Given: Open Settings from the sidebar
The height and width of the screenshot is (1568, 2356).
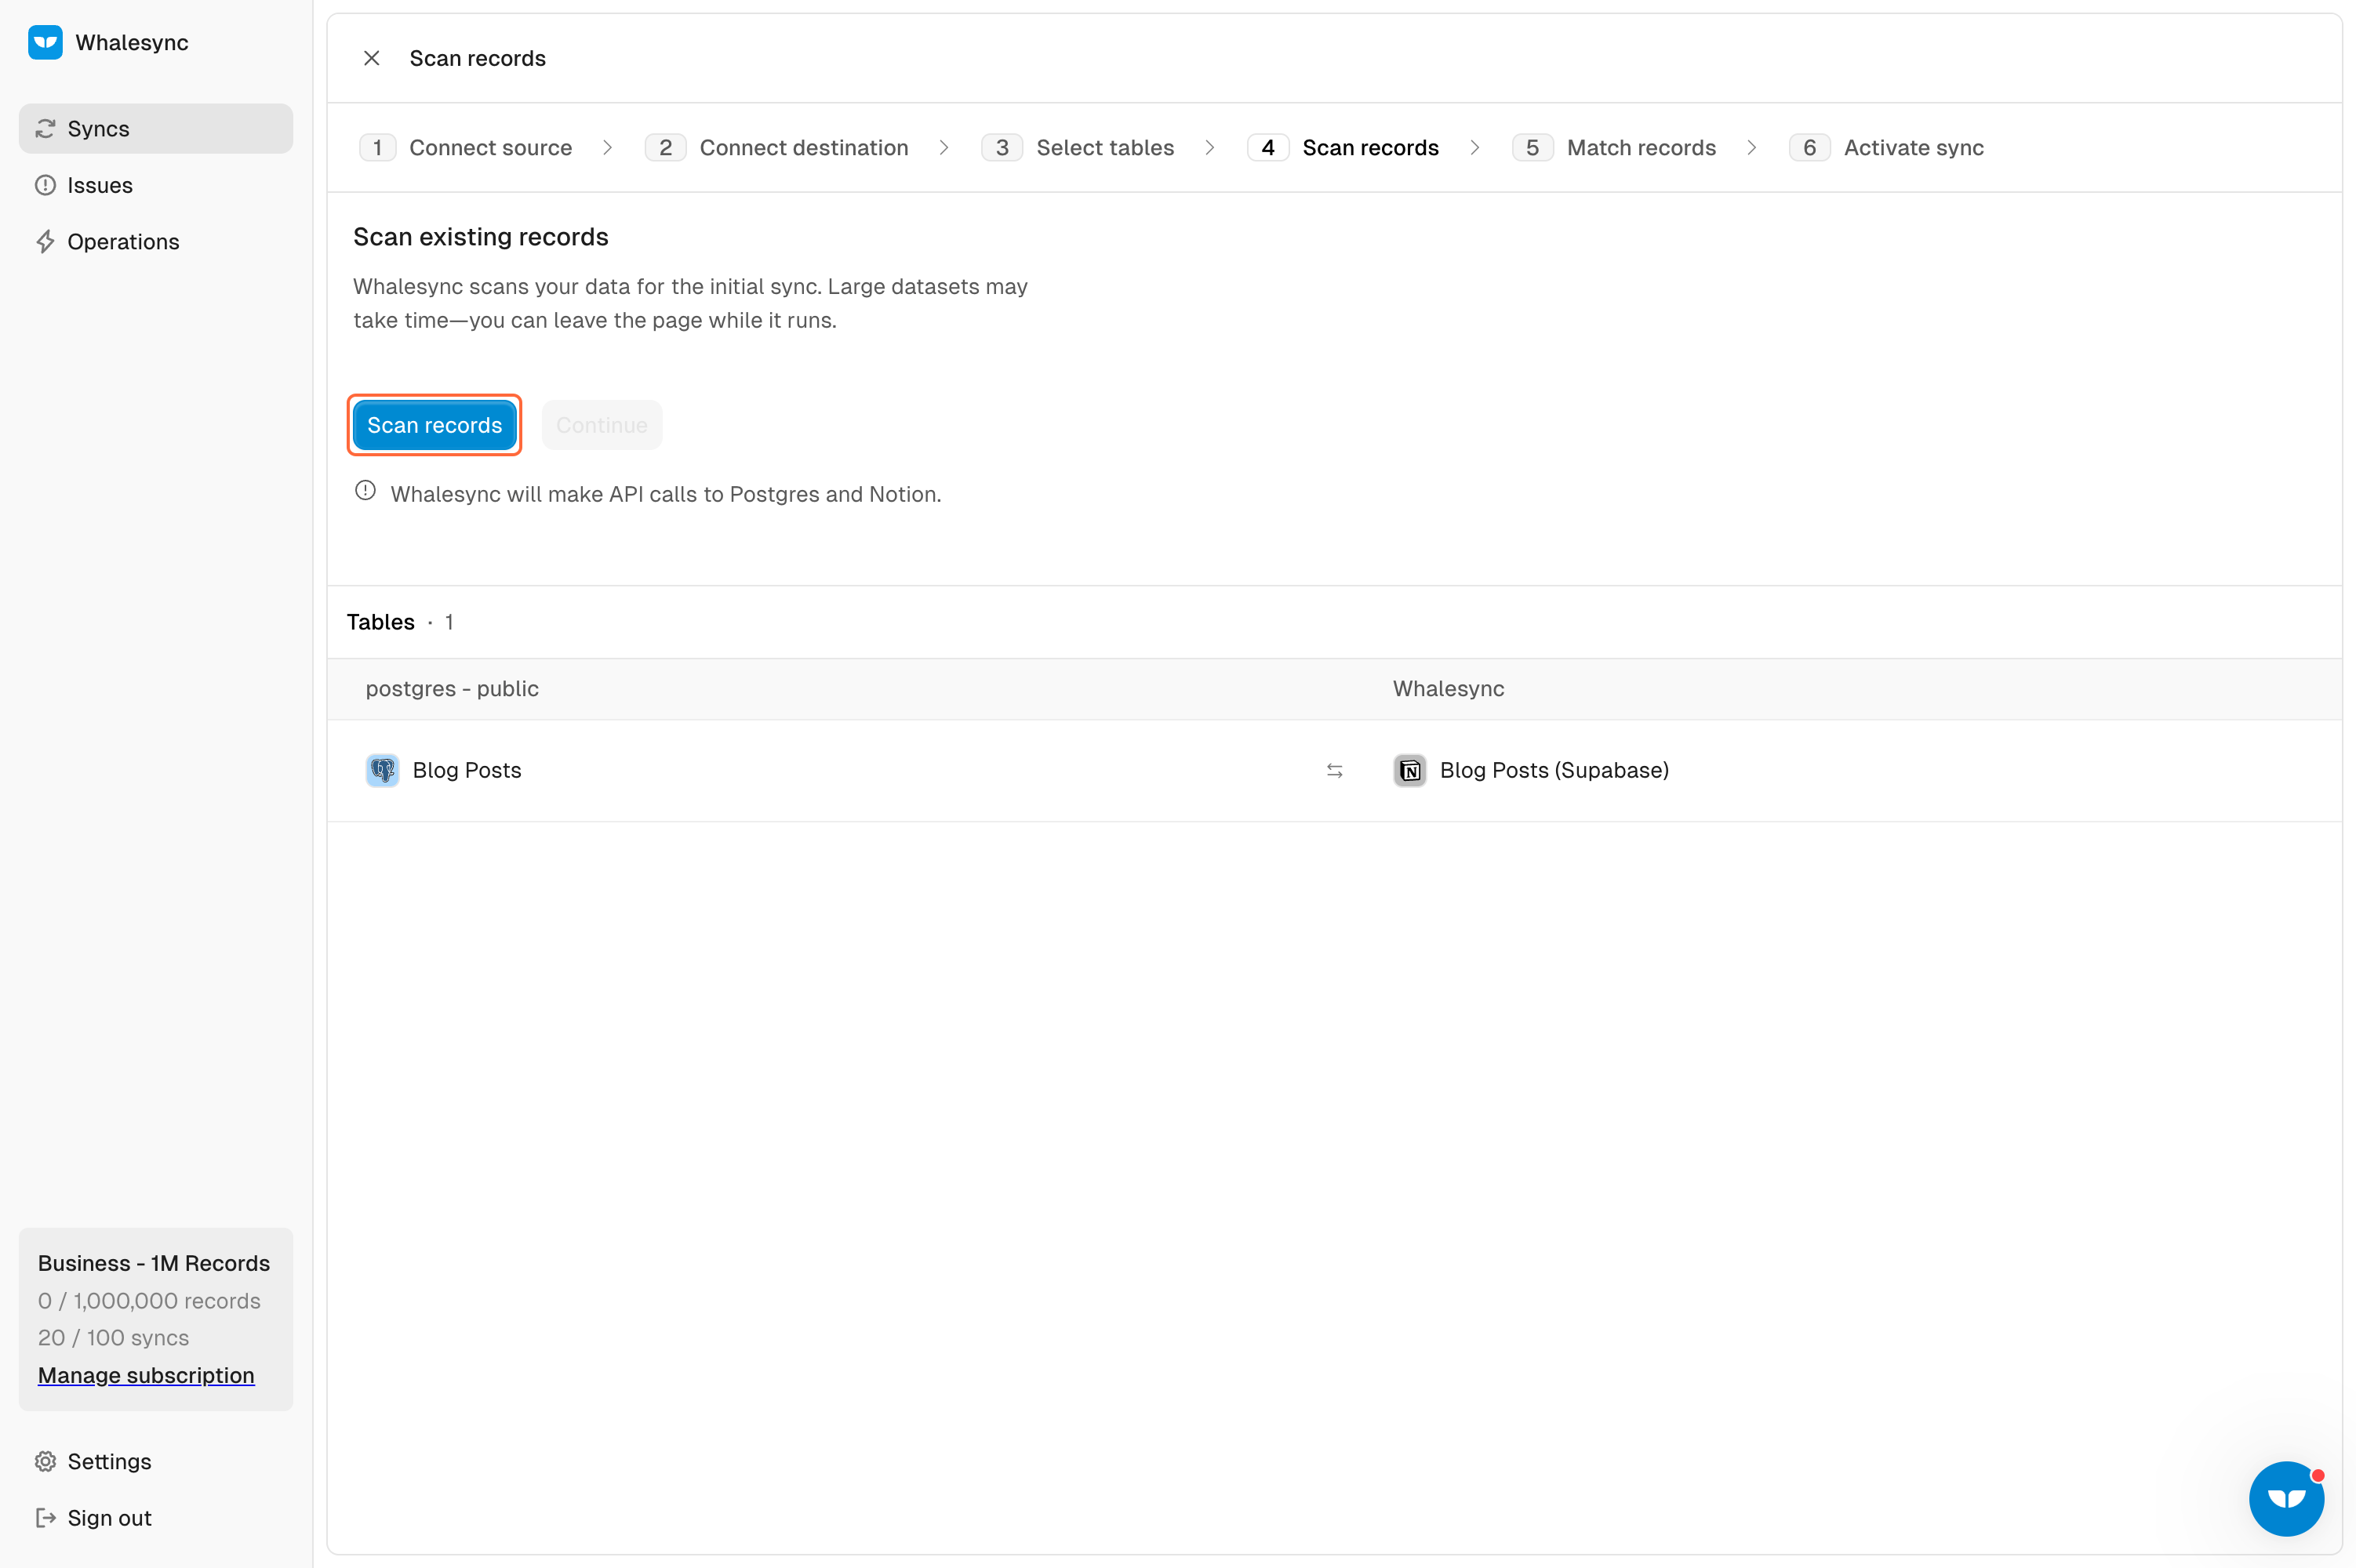Looking at the screenshot, I should click(x=155, y=1461).
